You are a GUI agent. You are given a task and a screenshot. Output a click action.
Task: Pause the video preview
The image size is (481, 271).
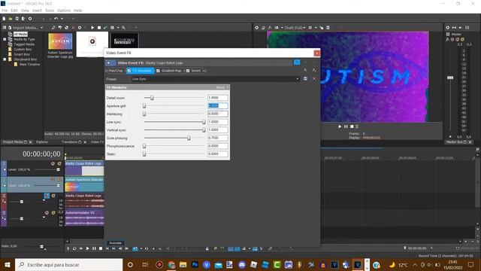(346, 126)
